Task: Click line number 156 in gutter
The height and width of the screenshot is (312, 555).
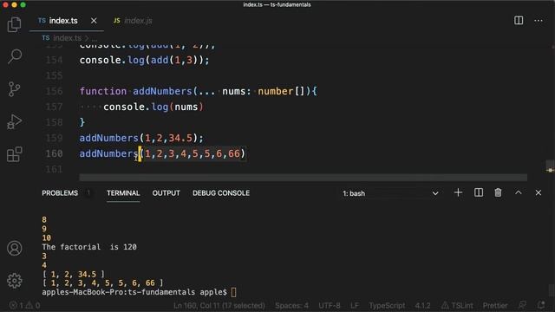Action: point(54,91)
